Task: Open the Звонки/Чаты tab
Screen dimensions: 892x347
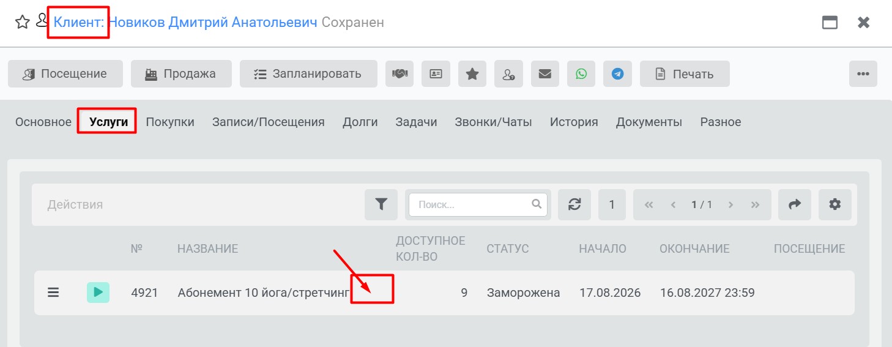Action: tap(493, 122)
